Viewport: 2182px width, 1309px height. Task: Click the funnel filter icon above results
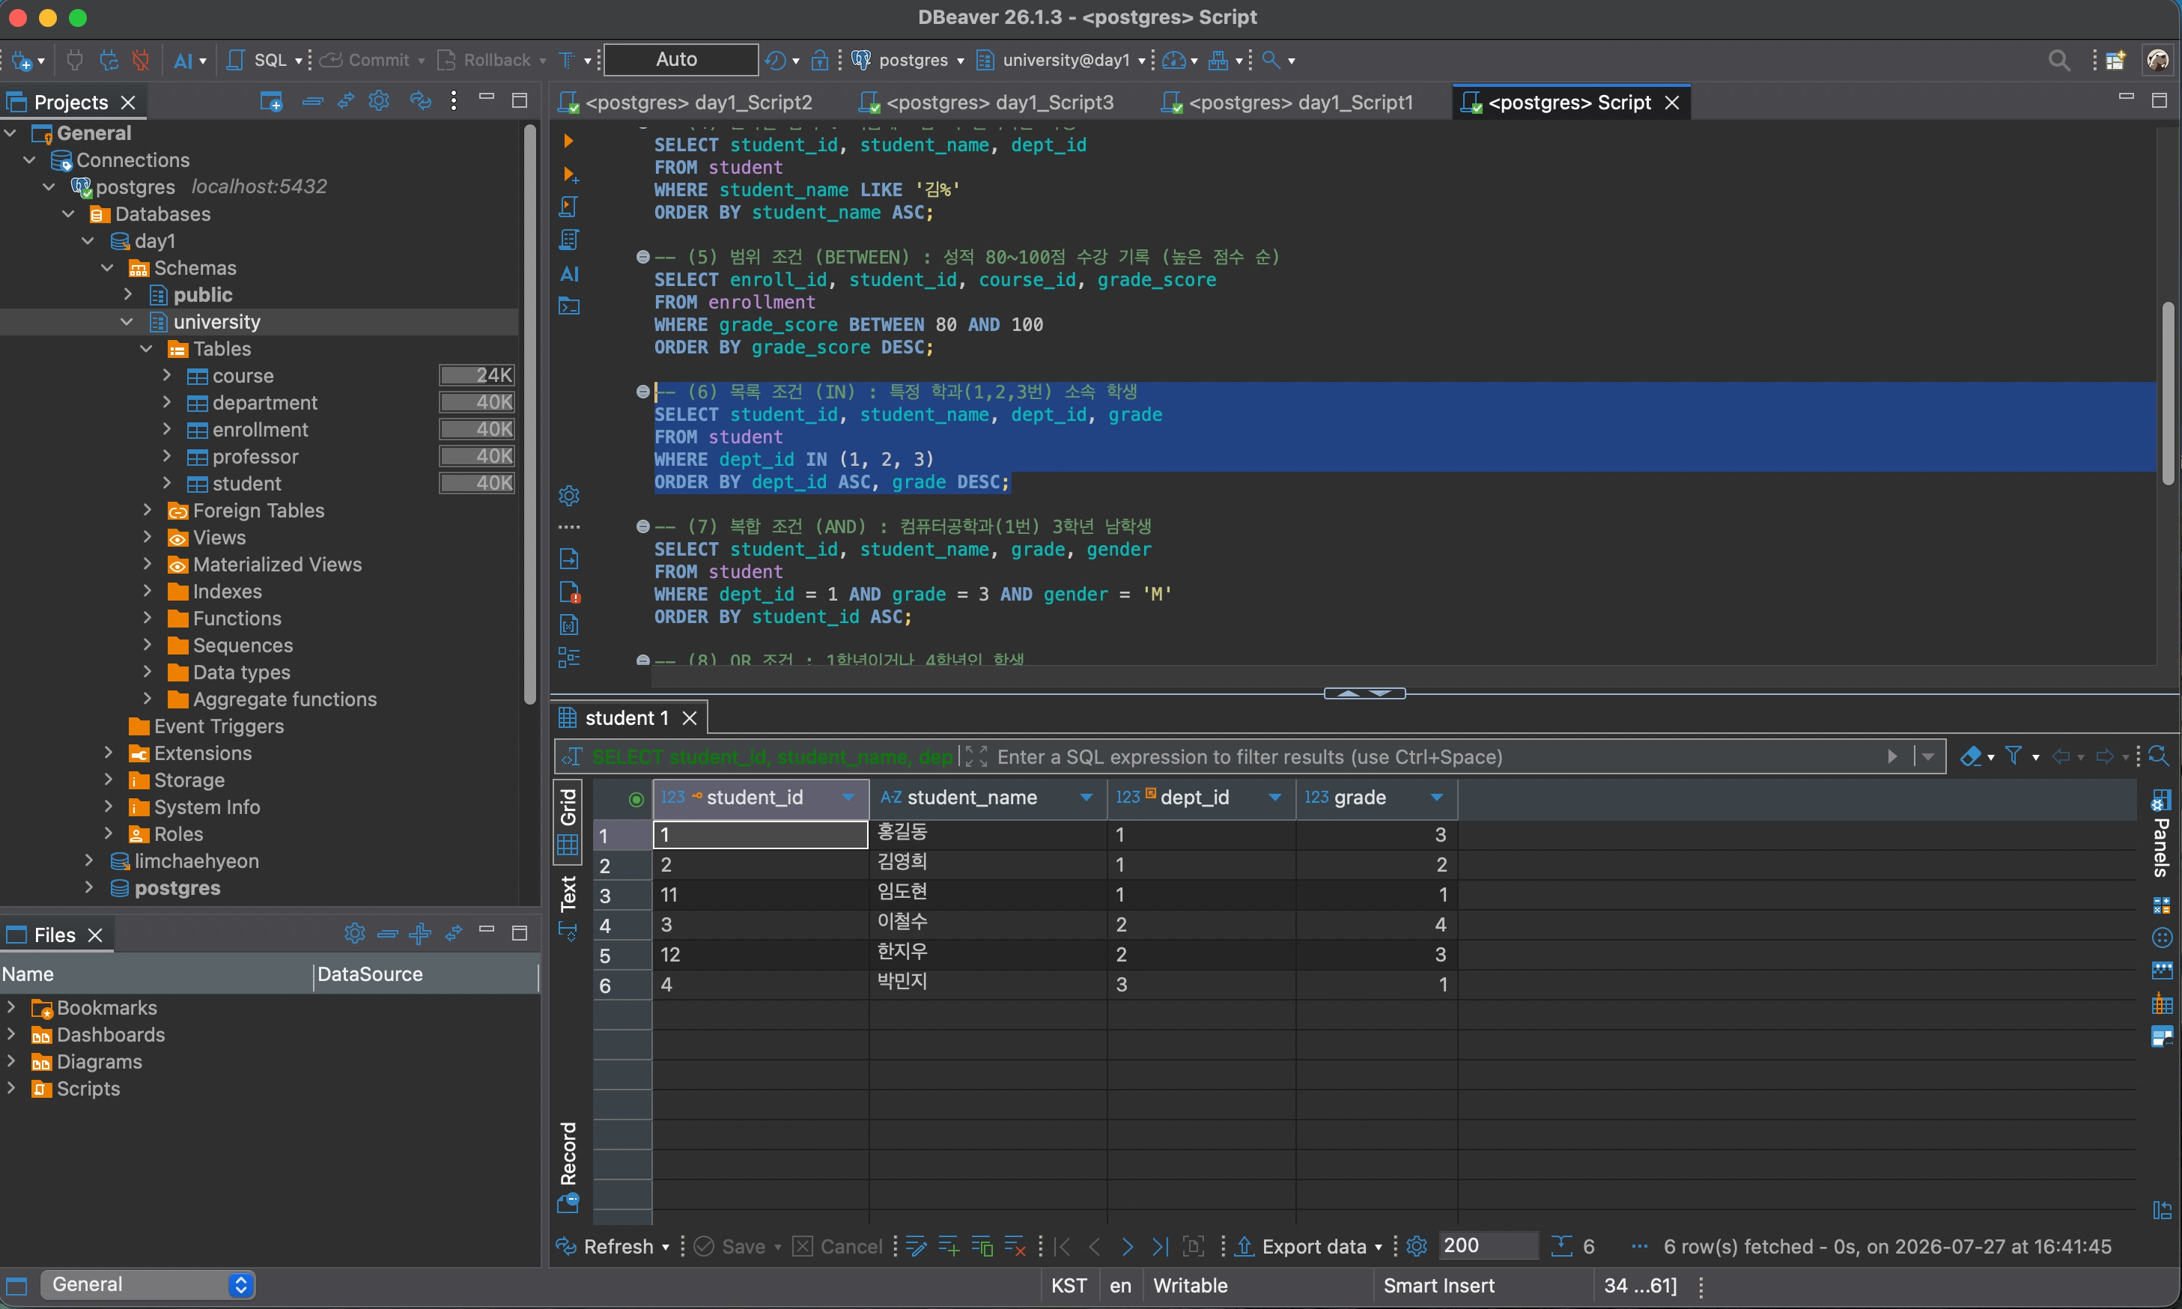click(2014, 756)
